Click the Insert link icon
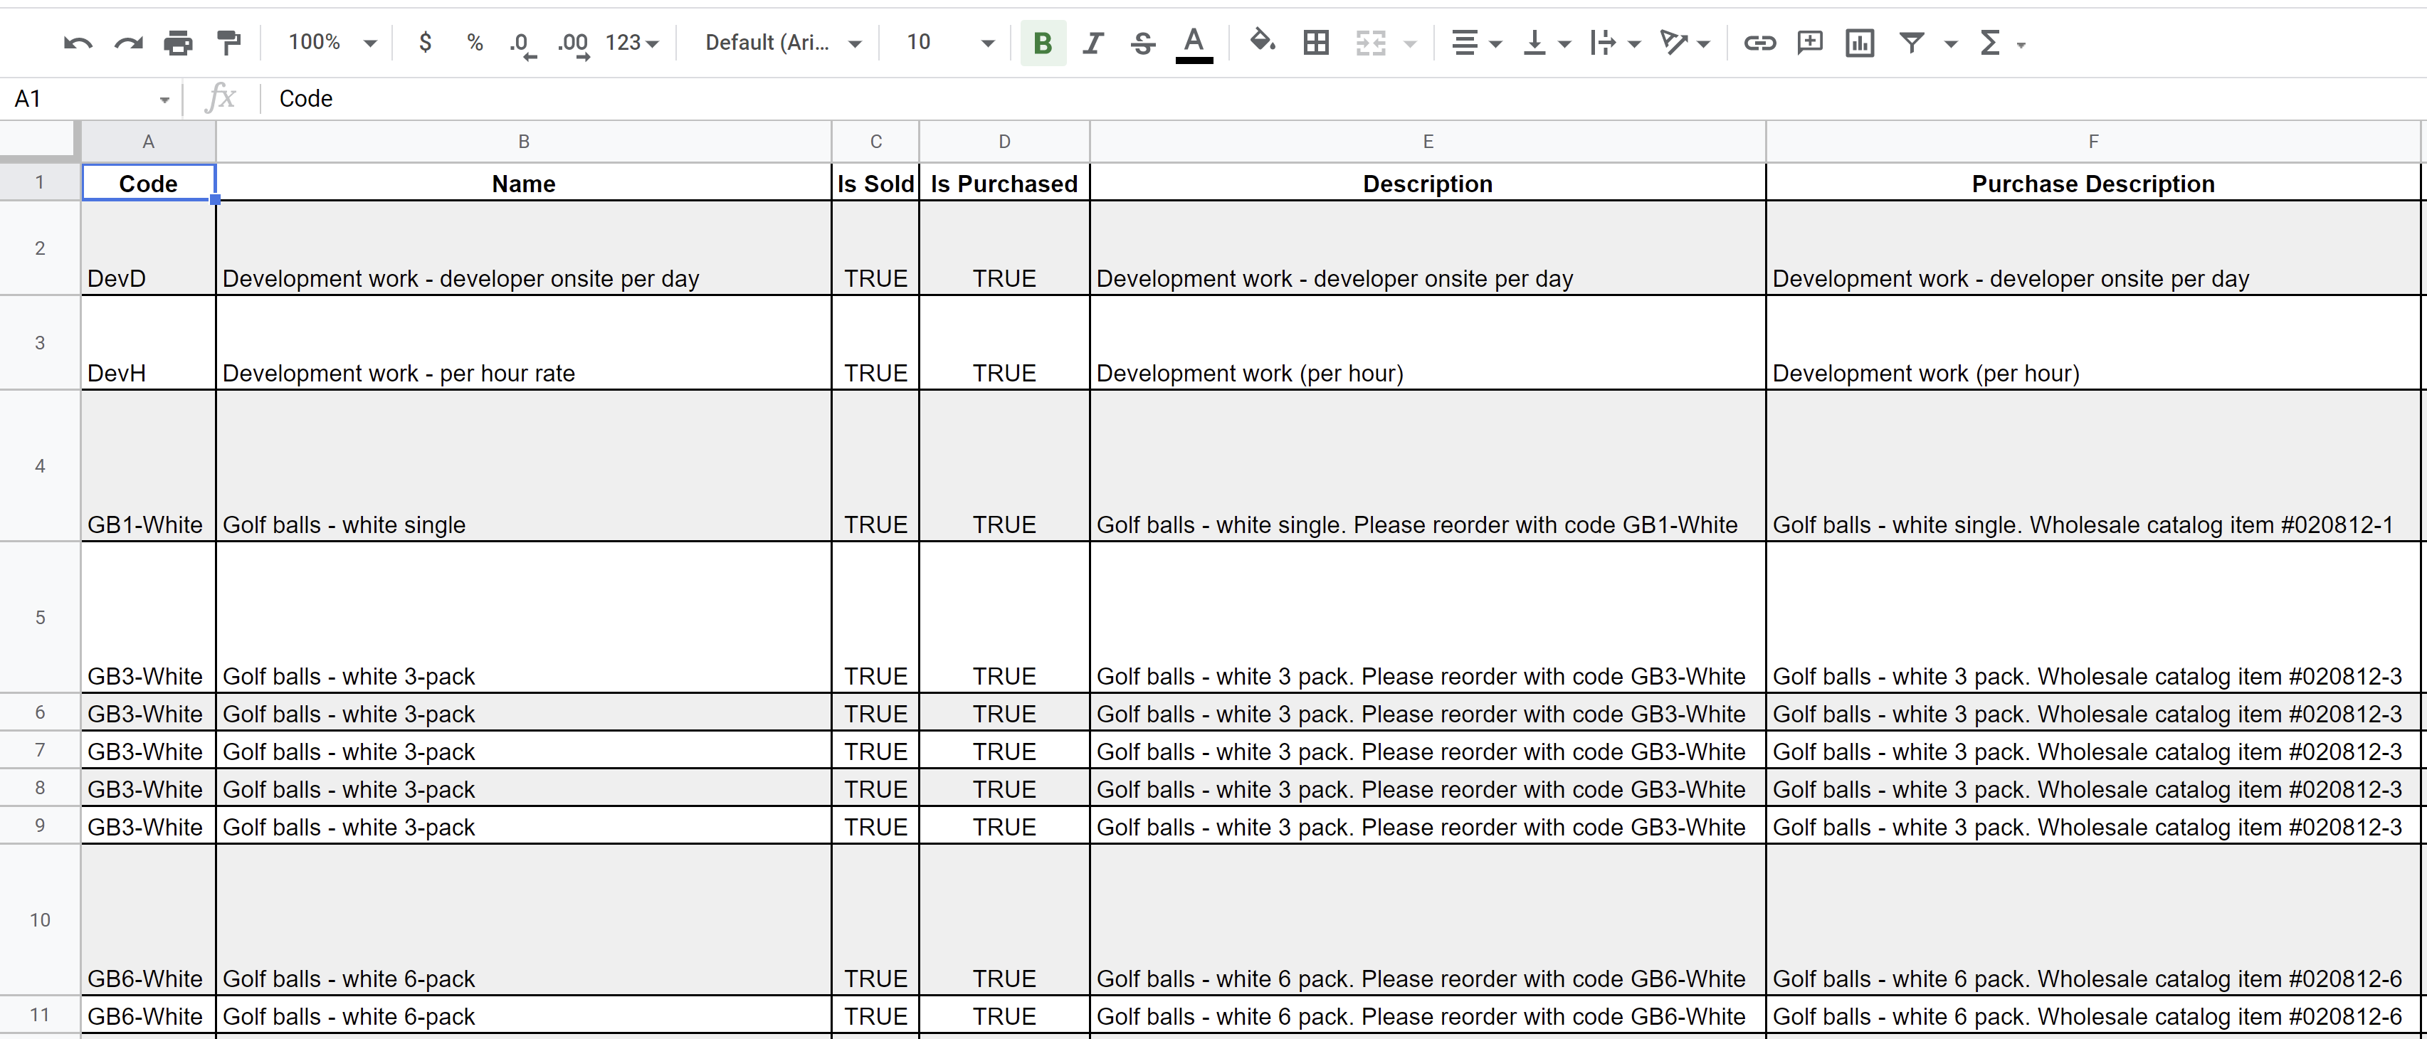The height and width of the screenshot is (1039, 2427). tap(1759, 43)
